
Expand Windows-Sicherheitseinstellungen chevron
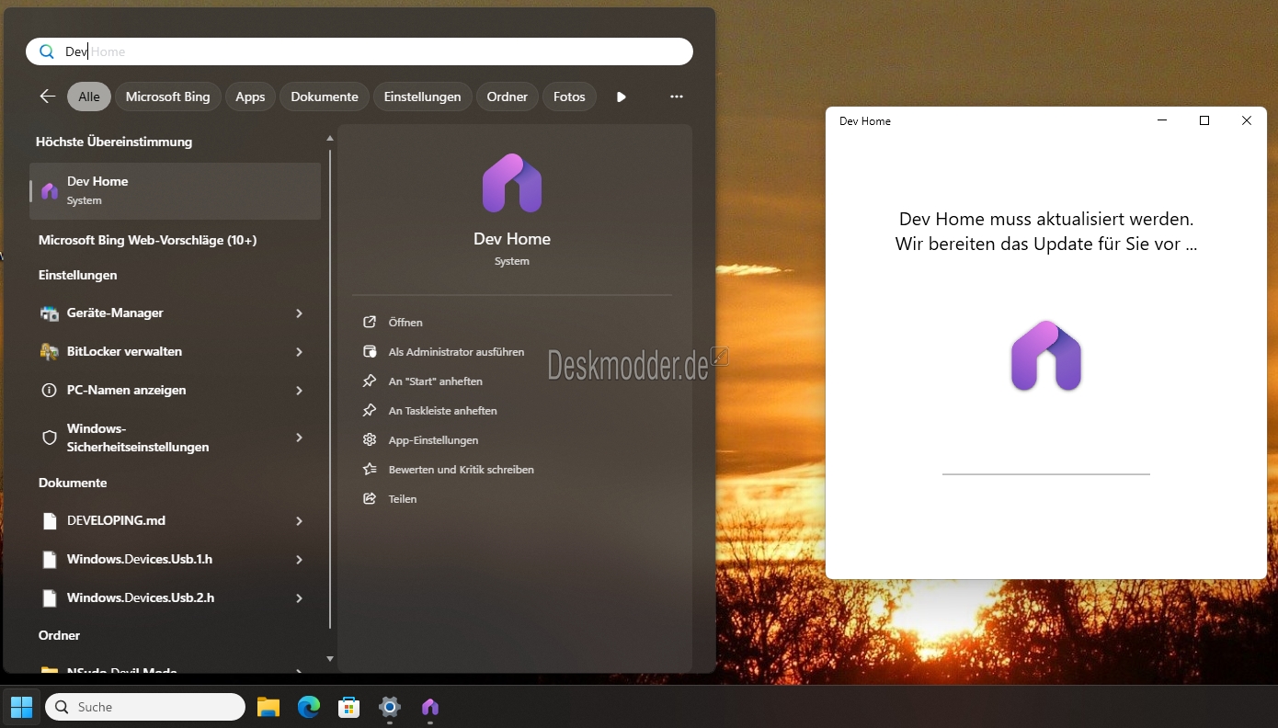[x=299, y=438]
